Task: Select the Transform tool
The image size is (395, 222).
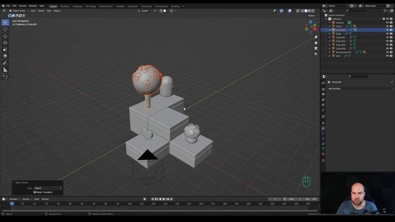Action: click(x=5, y=56)
